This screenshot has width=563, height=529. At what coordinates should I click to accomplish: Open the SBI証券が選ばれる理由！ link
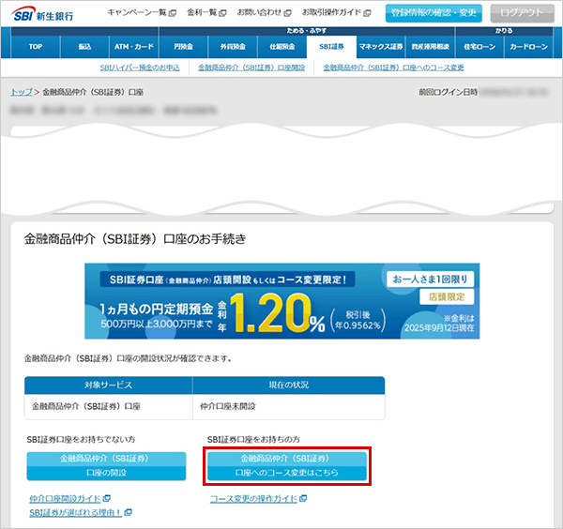point(76,513)
